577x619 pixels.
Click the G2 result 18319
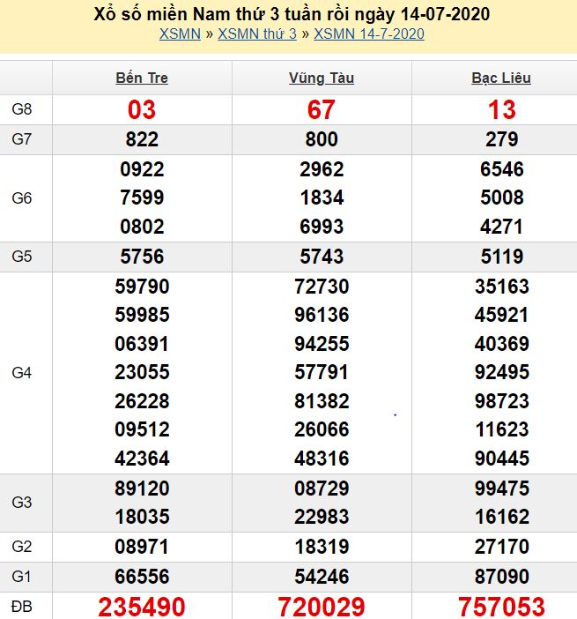point(321,547)
